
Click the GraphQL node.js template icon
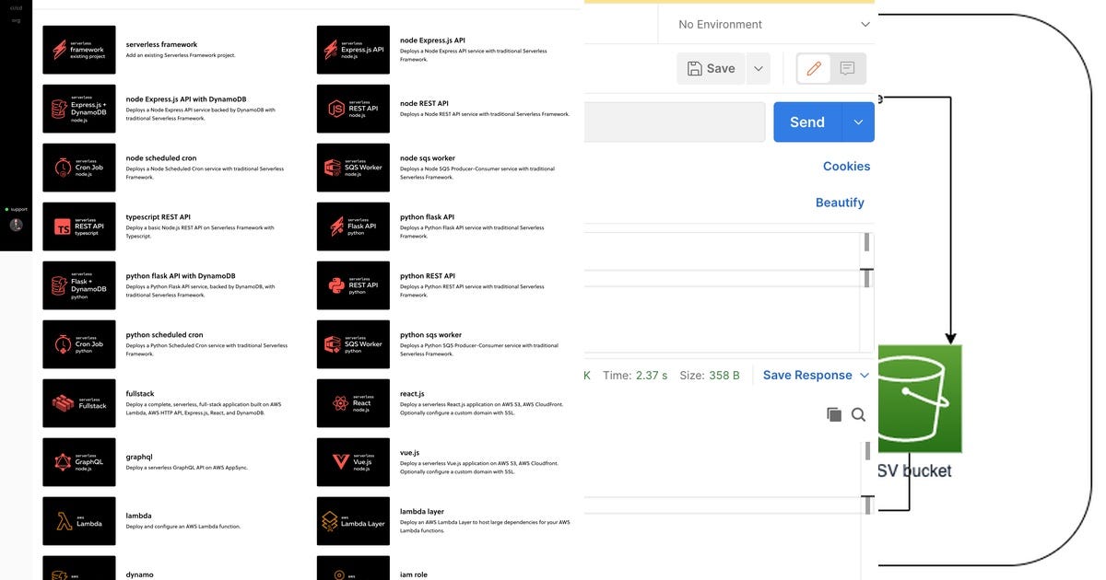pyautogui.click(x=78, y=461)
